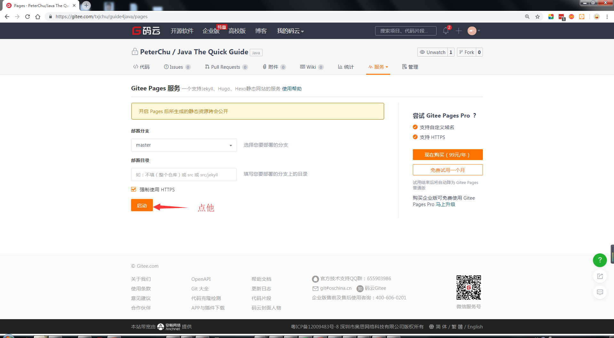Image resolution: width=614 pixels, height=338 pixels.
Task: Switch to the Wiki tab
Action: coord(311,67)
